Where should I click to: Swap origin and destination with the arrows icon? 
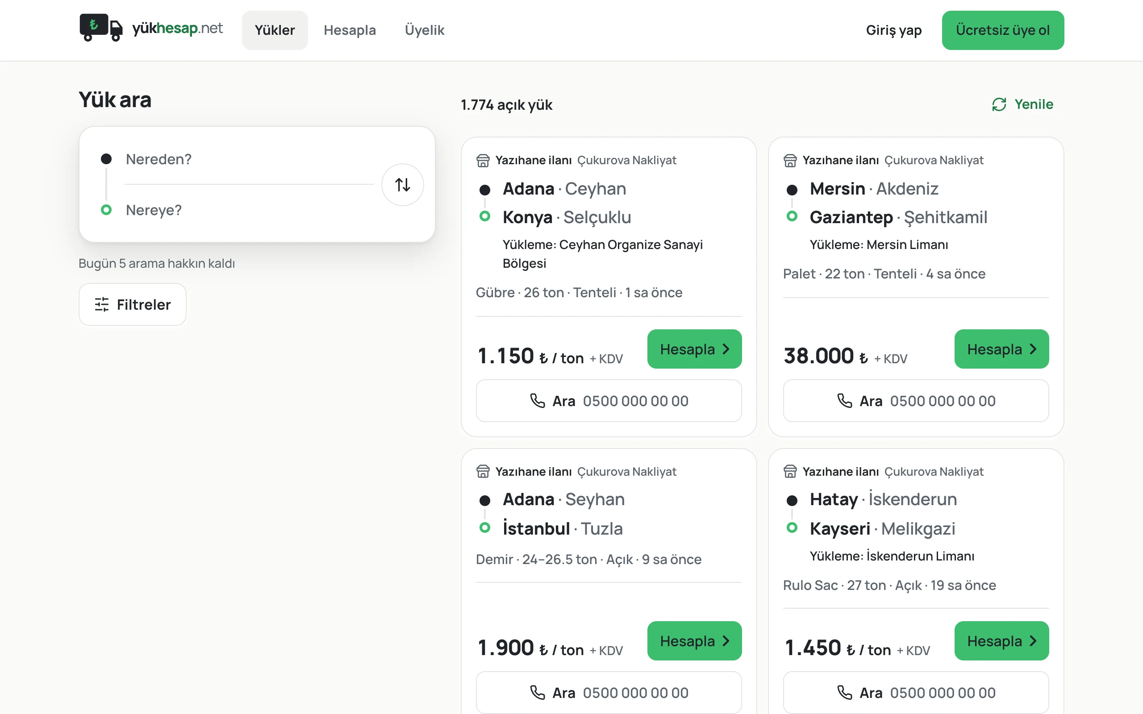click(x=402, y=185)
